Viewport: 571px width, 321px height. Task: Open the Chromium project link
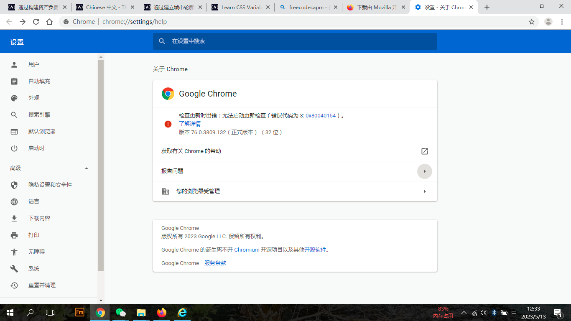pos(246,250)
